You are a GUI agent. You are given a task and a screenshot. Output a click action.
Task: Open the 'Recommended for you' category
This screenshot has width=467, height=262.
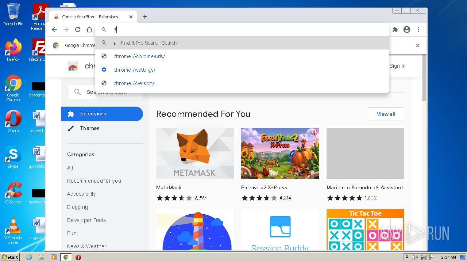pos(94,181)
